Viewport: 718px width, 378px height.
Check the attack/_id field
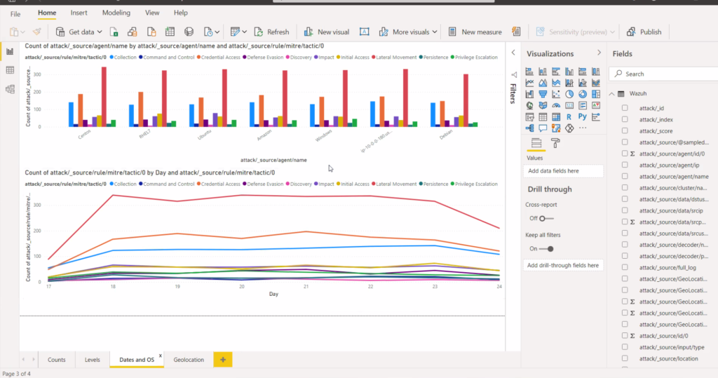coord(625,108)
